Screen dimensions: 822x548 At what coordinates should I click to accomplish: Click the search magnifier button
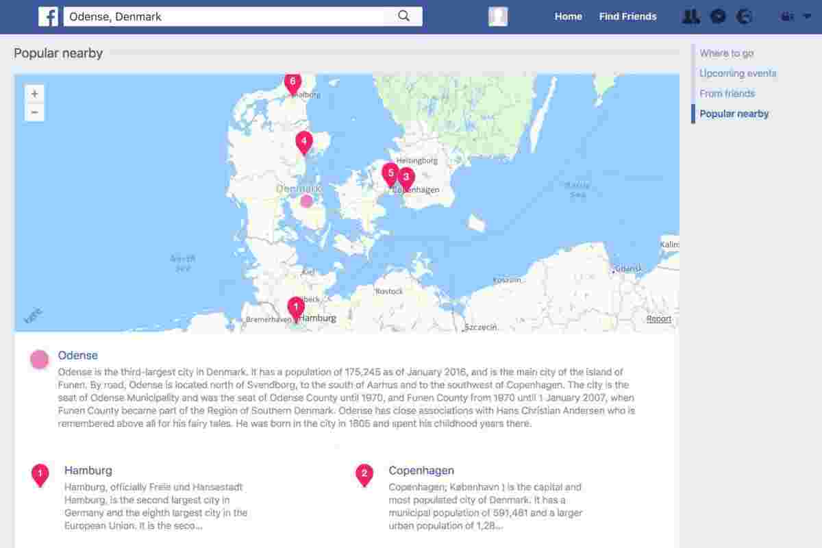point(404,16)
